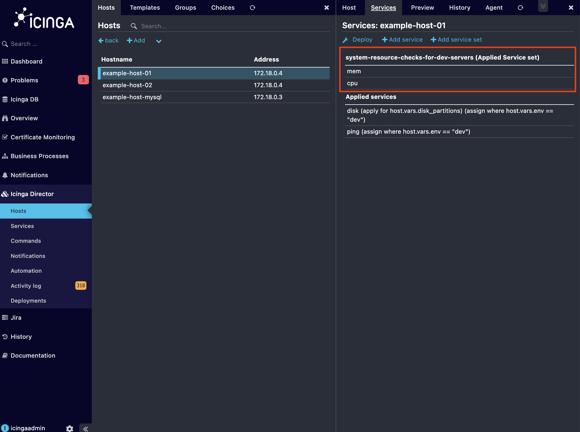Click address 172.18.0.3
This screenshot has height=432, width=580.
pos(268,97)
